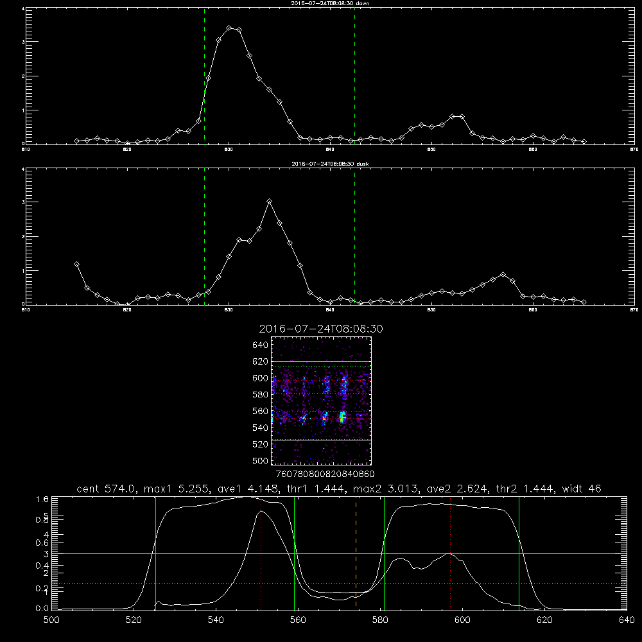Image resolution: width=642 pixels, height=642 pixels.
Task: Click the secondary dusk peak marker near 857
Action: point(503,275)
